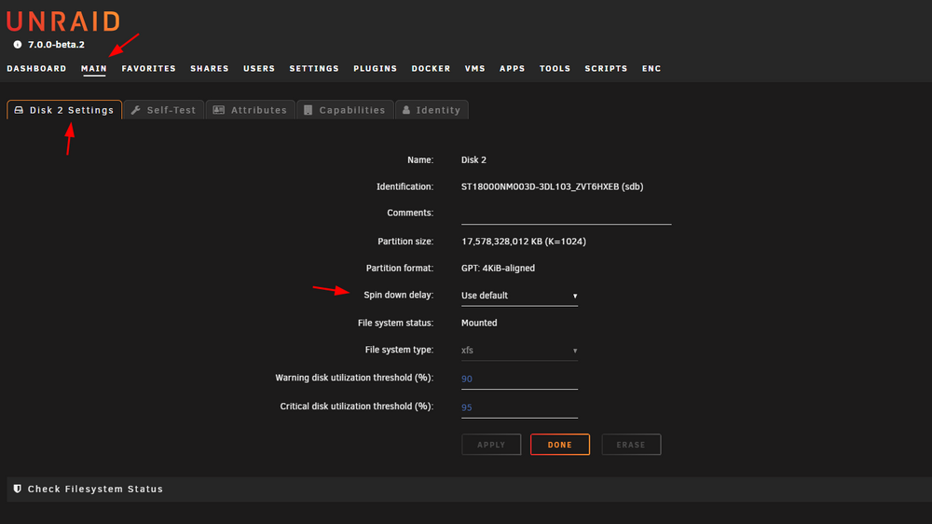Click the person icon on Identity tab

406,110
